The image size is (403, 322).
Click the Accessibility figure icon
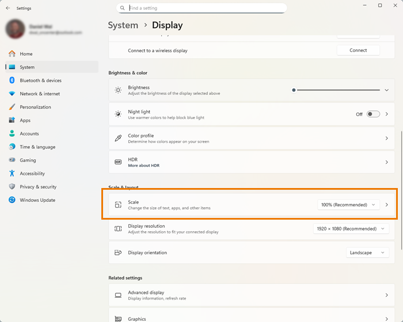point(12,173)
